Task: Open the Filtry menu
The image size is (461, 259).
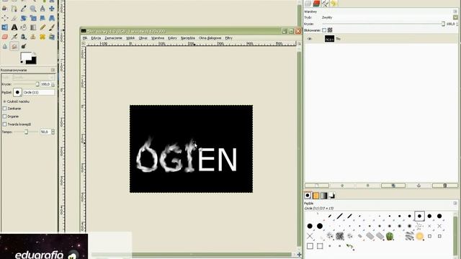Action: 229,38
